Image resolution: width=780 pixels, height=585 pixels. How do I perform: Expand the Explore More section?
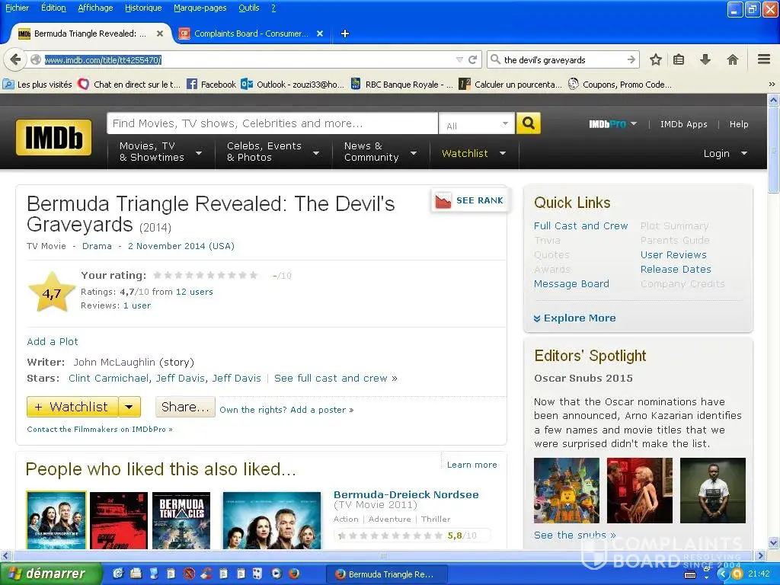point(574,318)
